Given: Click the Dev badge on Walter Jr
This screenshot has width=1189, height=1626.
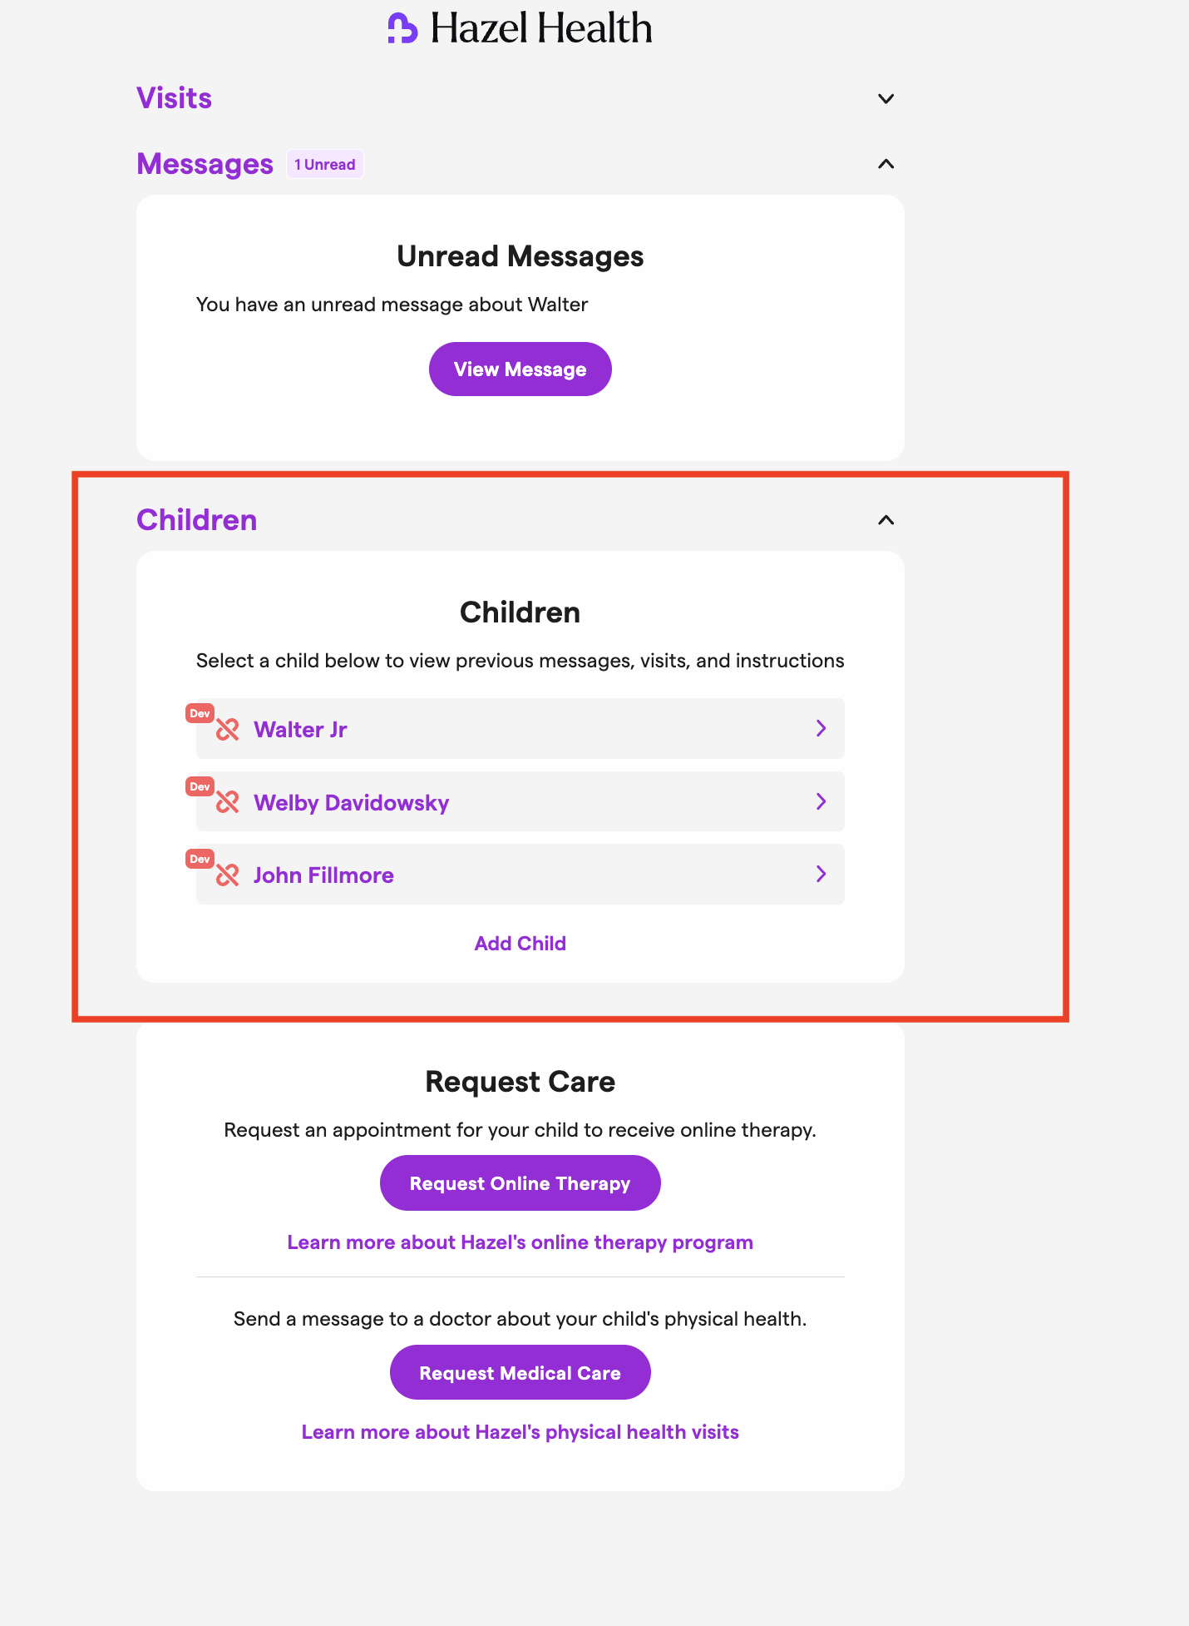Looking at the screenshot, I should [200, 713].
